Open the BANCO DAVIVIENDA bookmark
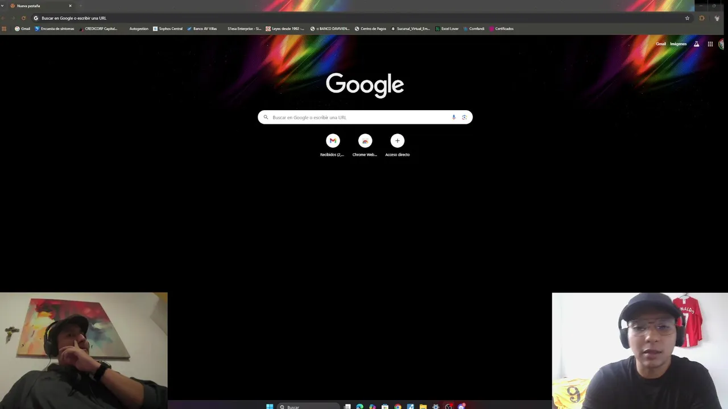Viewport: 728px width, 409px height. coord(330,28)
